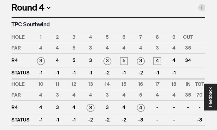The width and height of the screenshot is (217, 130).
Task: Click the hole 3 par value 5
Action: pyautogui.click(x=74, y=48)
